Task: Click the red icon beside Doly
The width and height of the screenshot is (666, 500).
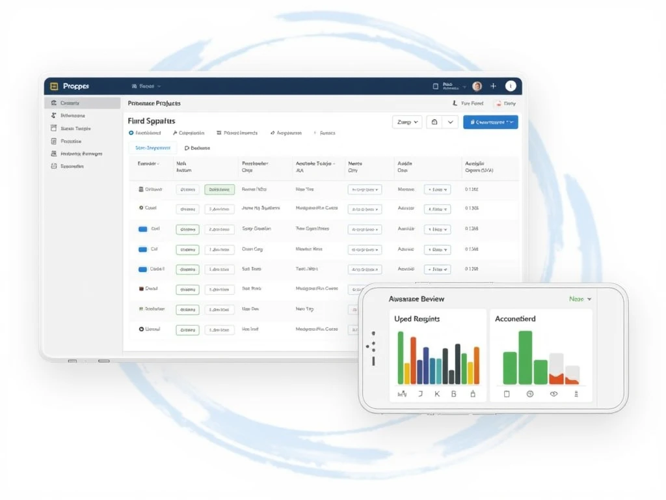Action: 499,104
